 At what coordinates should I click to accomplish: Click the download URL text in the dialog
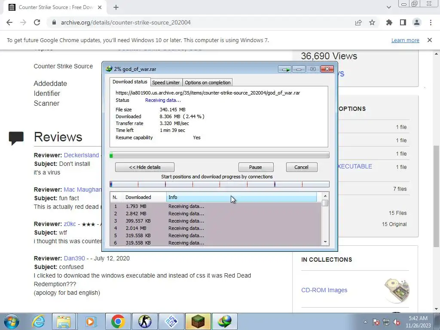click(208, 93)
